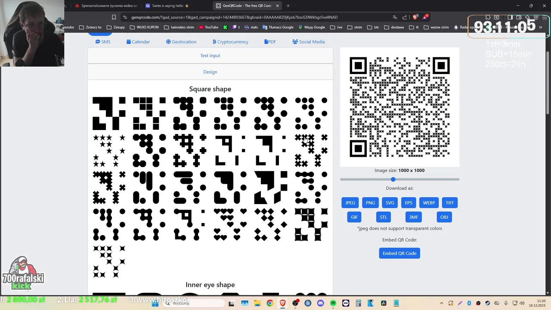This screenshot has height=310, width=551.
Task: Download the QR code as WEBP
Action: [429, 203]
